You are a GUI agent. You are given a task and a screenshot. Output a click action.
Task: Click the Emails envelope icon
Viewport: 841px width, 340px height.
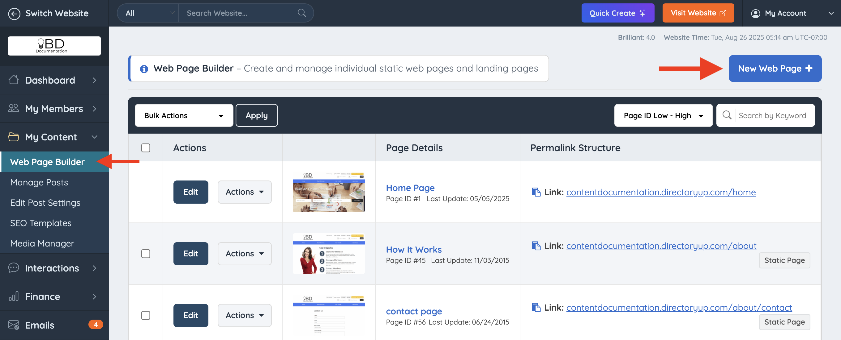coord(14,325)
